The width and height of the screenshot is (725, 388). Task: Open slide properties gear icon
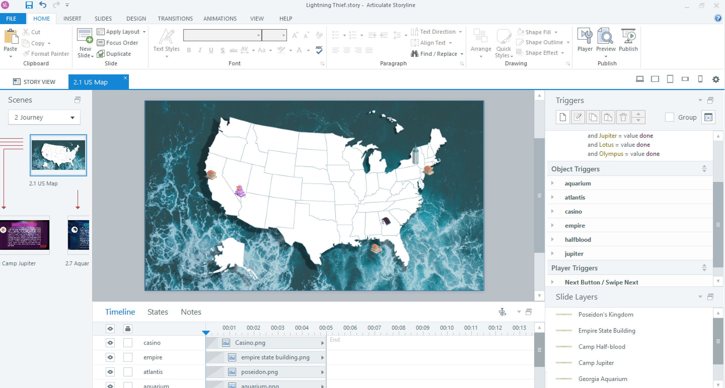(716, 79)
